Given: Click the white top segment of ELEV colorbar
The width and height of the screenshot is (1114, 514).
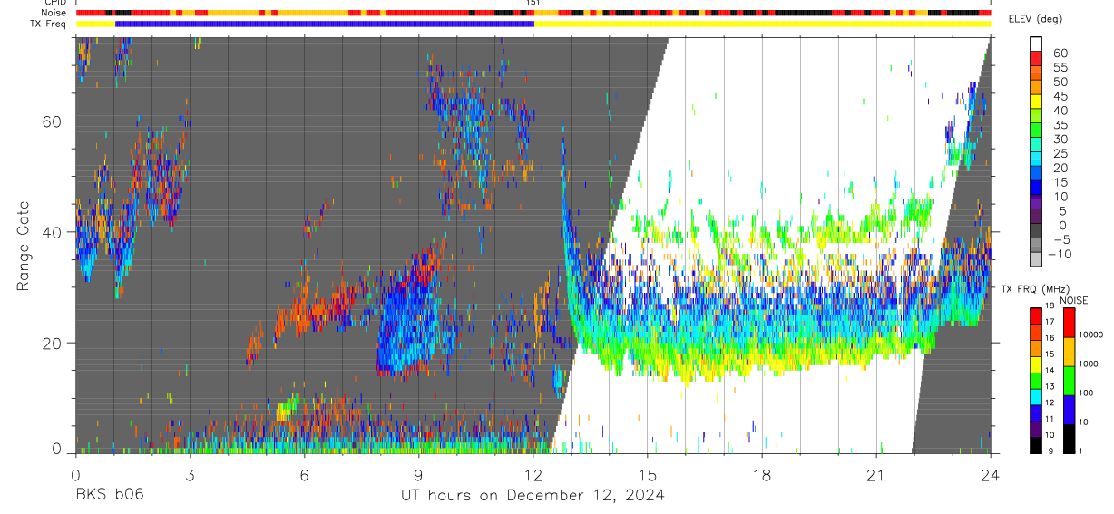Looking at the screenshot, I should (1036, 45).
